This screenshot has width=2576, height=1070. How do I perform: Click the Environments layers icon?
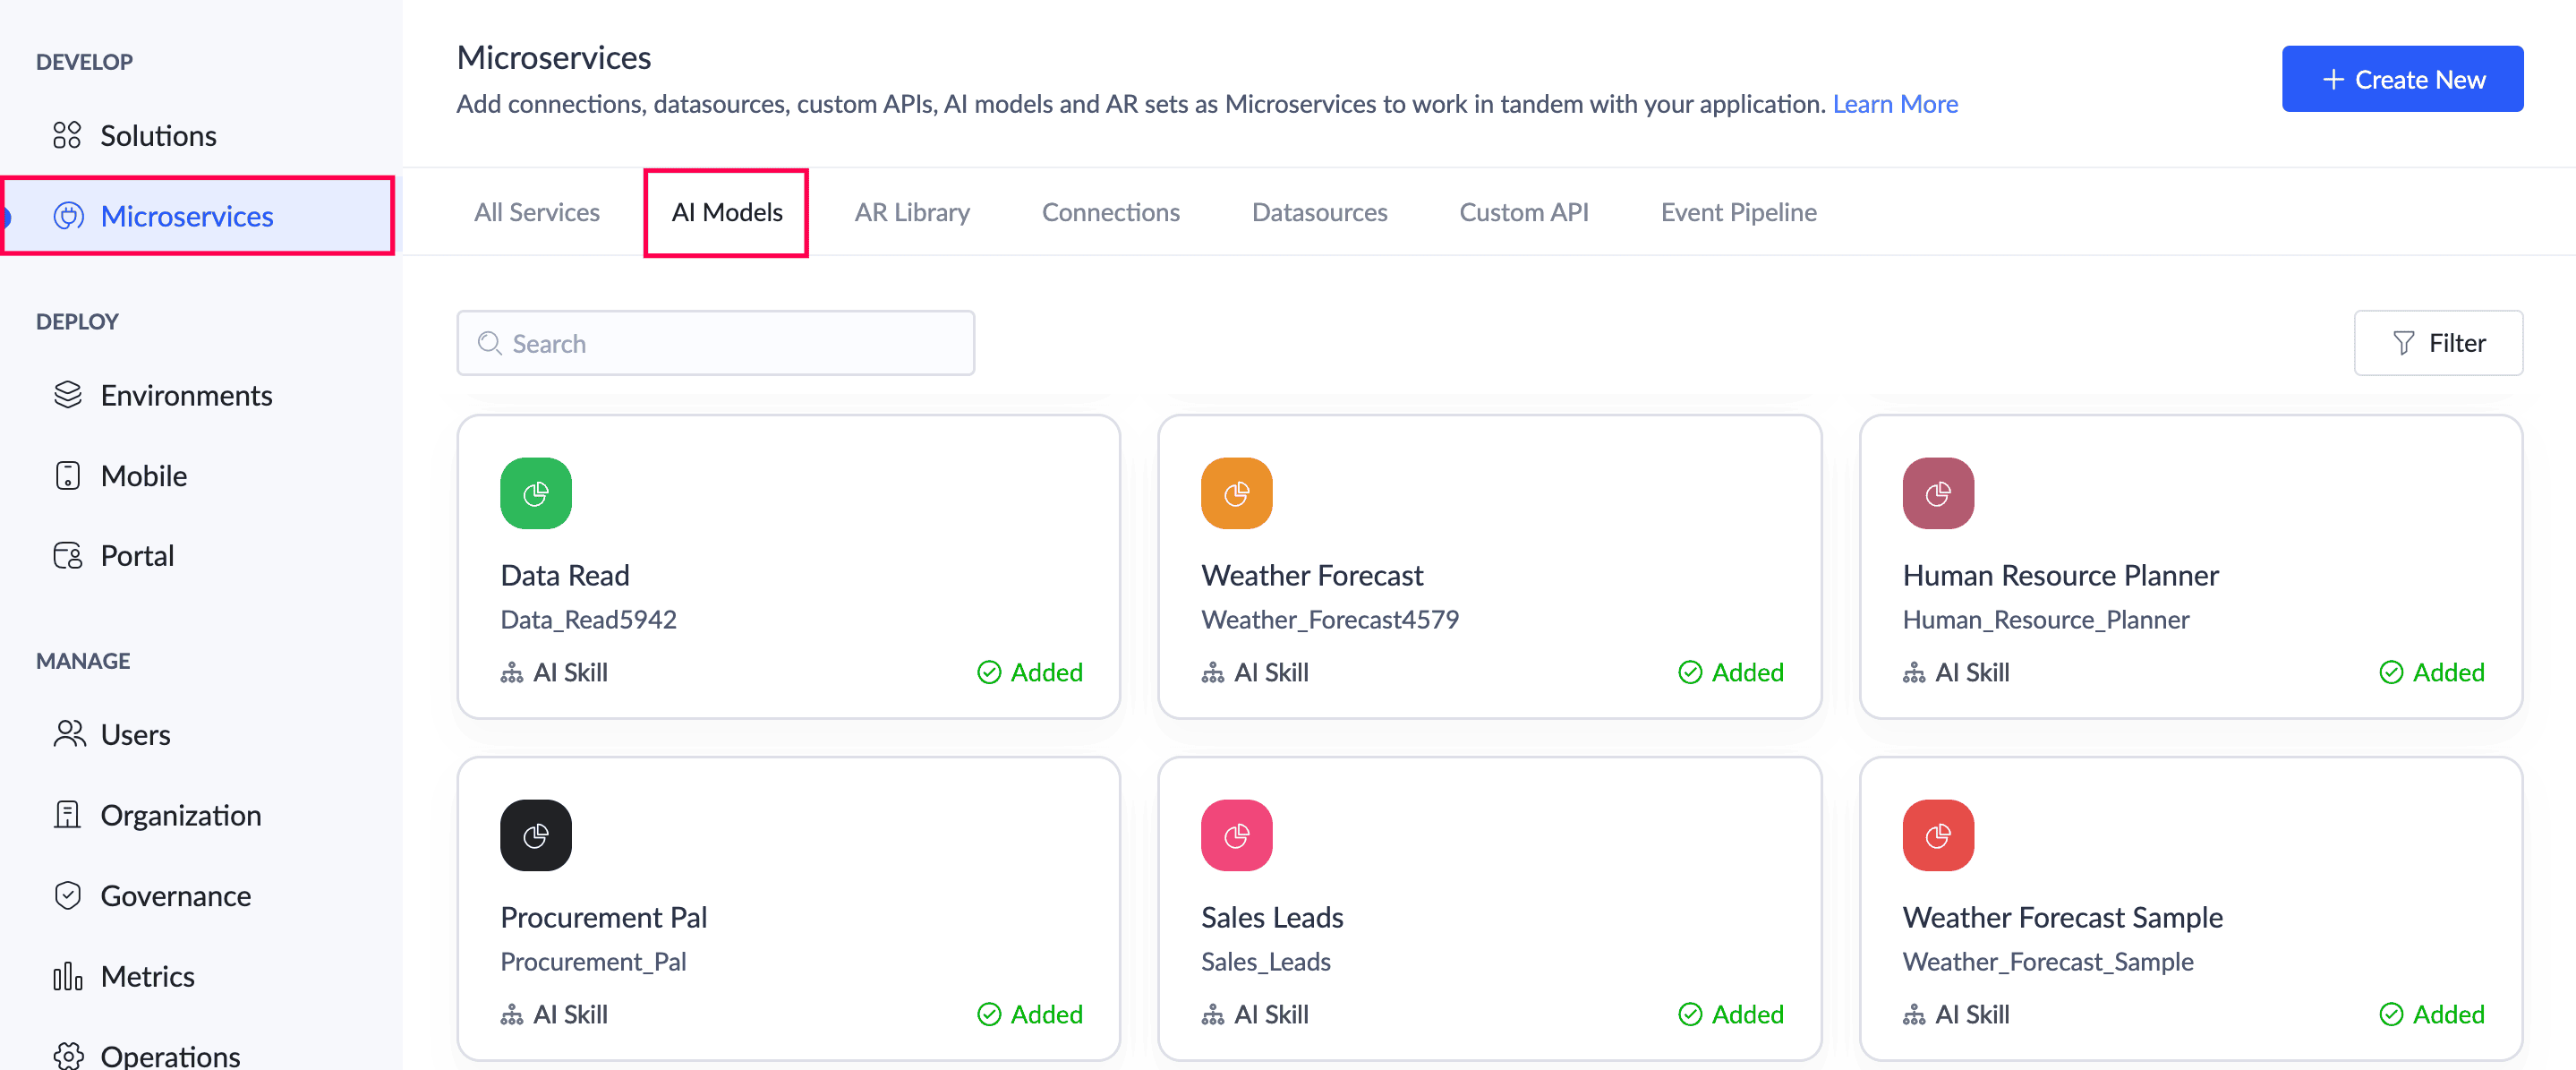[x=67, y=395]
